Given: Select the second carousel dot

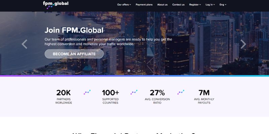Looking at the screenshot, I should coord(134,71).
